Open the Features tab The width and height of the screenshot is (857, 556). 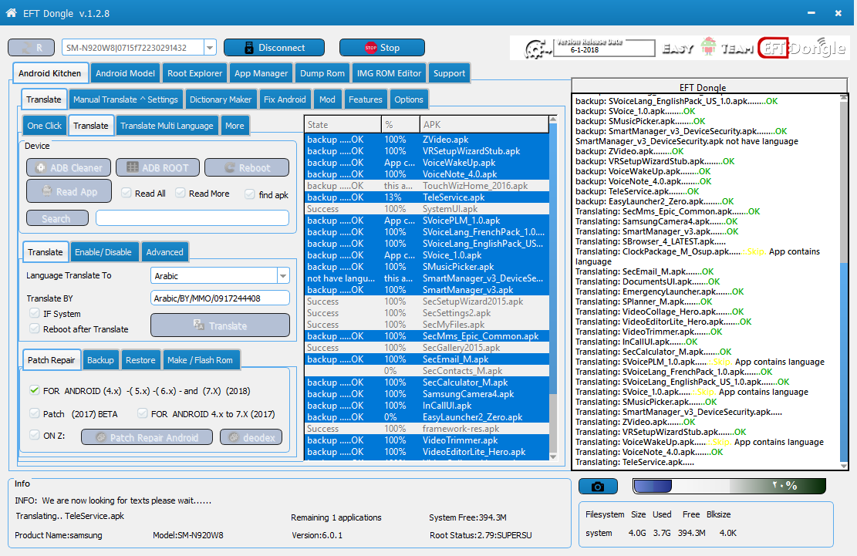click(365, 99)
